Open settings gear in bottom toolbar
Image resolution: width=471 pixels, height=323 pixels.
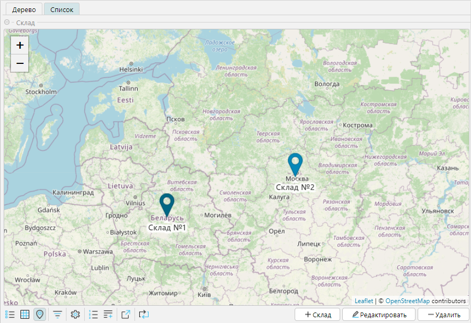(x=75, y=315)
